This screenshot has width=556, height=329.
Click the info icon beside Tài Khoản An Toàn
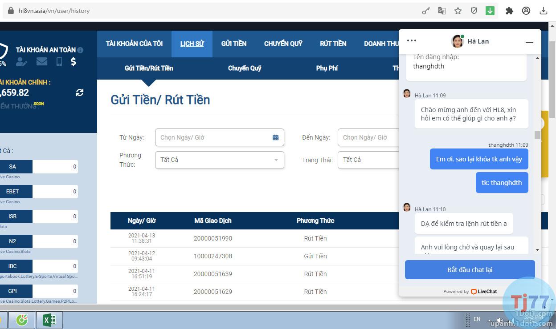pyautogui.click(x=80, y=50)
